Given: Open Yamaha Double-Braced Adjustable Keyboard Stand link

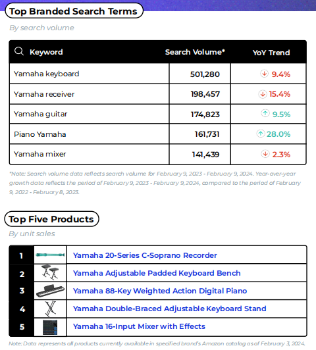Looking at the screenshot, I should [x=169, y=309].
